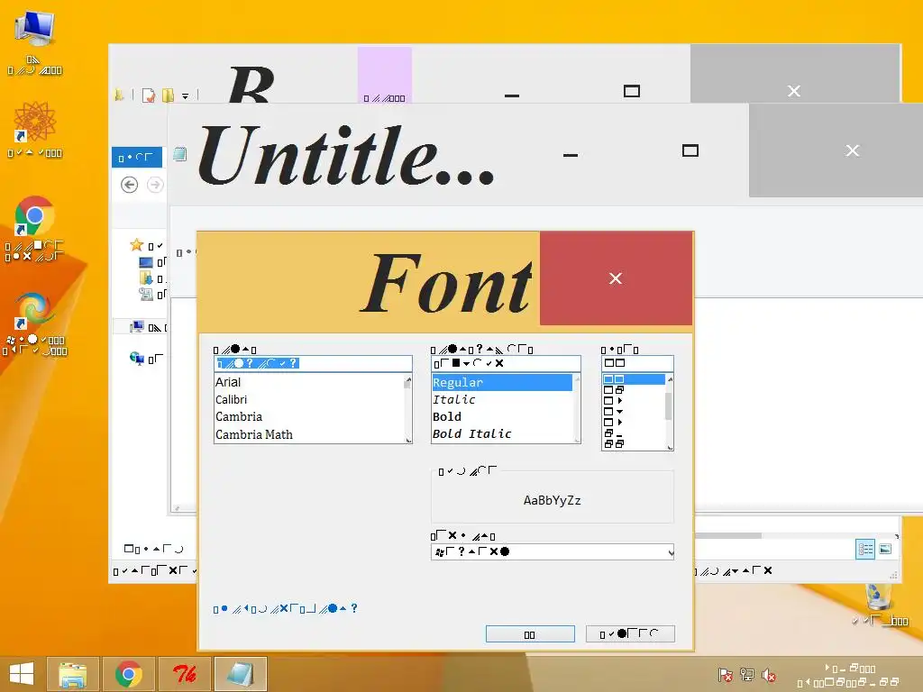923x692 pixels.
Task: Select Bold font style
Action: tap(502, 416)
